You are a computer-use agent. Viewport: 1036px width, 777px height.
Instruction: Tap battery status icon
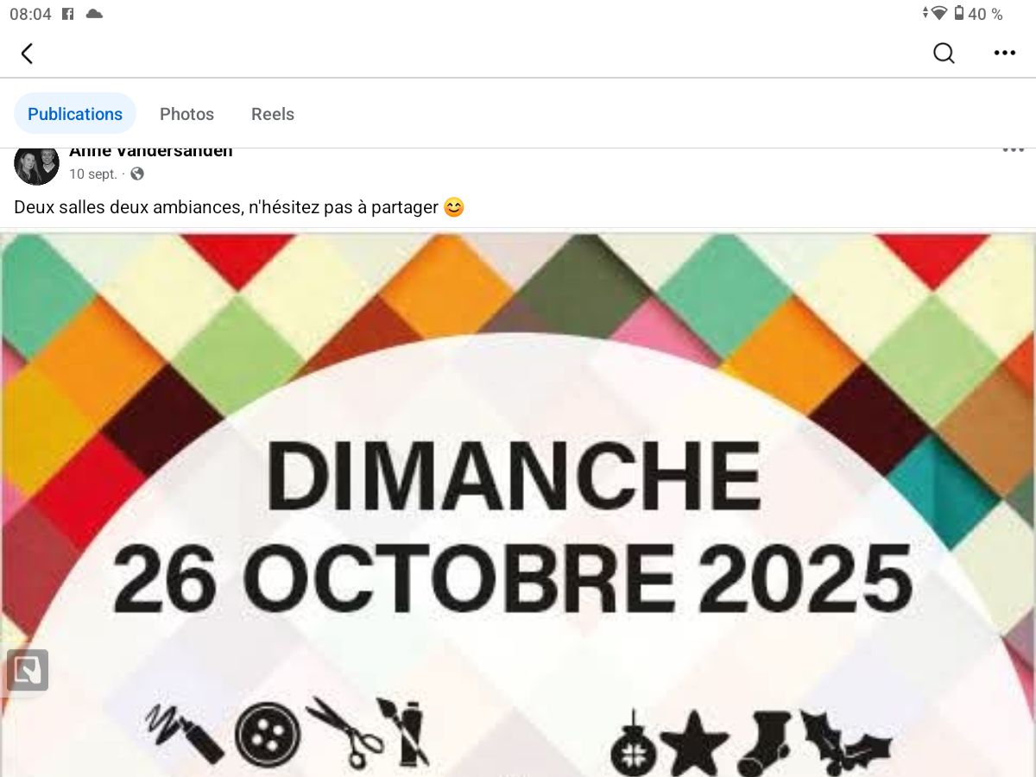pos(959,14)
